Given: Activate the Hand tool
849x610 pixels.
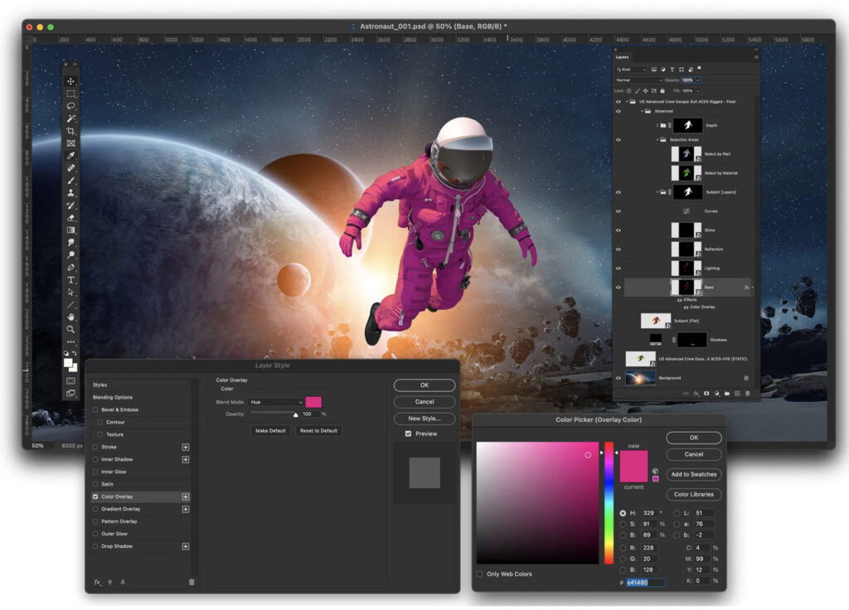Looking at the screenshot, I should pyautogui.click(x=71, y=317).
